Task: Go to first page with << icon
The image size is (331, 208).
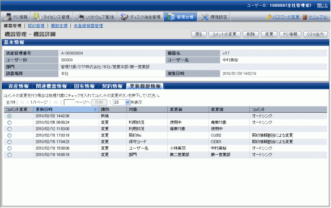Action: 22,103
